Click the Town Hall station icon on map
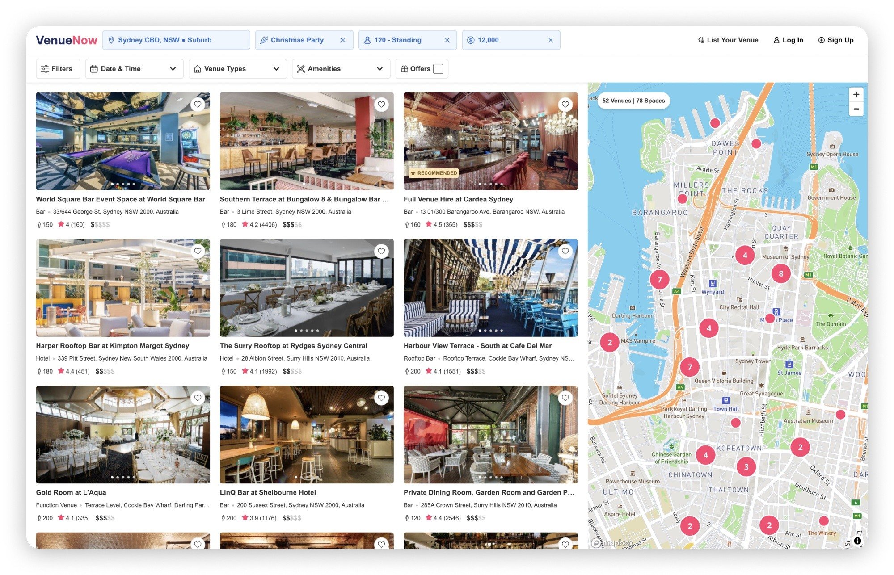Image resolution: width=894 pixels, height=575 pixels. click(x=726, y=401)
